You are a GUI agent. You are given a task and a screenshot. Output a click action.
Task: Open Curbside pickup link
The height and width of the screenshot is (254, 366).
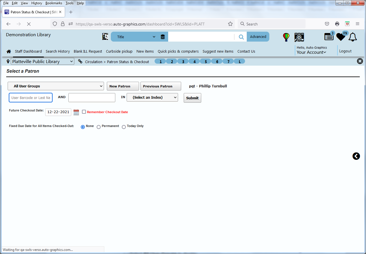coord(119,51)
